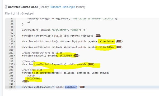Click comment "//send remaining NFTs to walet"

tap(42, 53)
